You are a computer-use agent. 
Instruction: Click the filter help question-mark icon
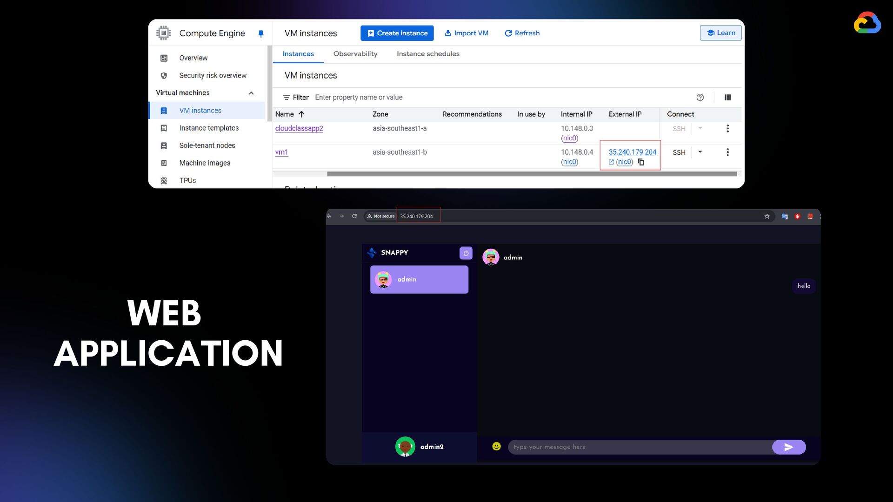(700, 98)
